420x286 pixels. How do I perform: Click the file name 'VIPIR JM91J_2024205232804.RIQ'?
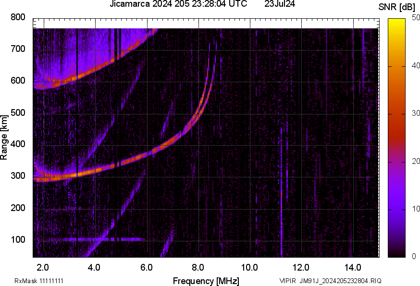click(330, 281)
